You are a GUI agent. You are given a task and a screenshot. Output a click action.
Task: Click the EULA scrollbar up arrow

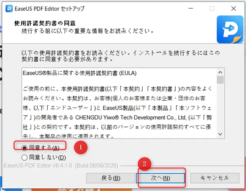point(220,72)
